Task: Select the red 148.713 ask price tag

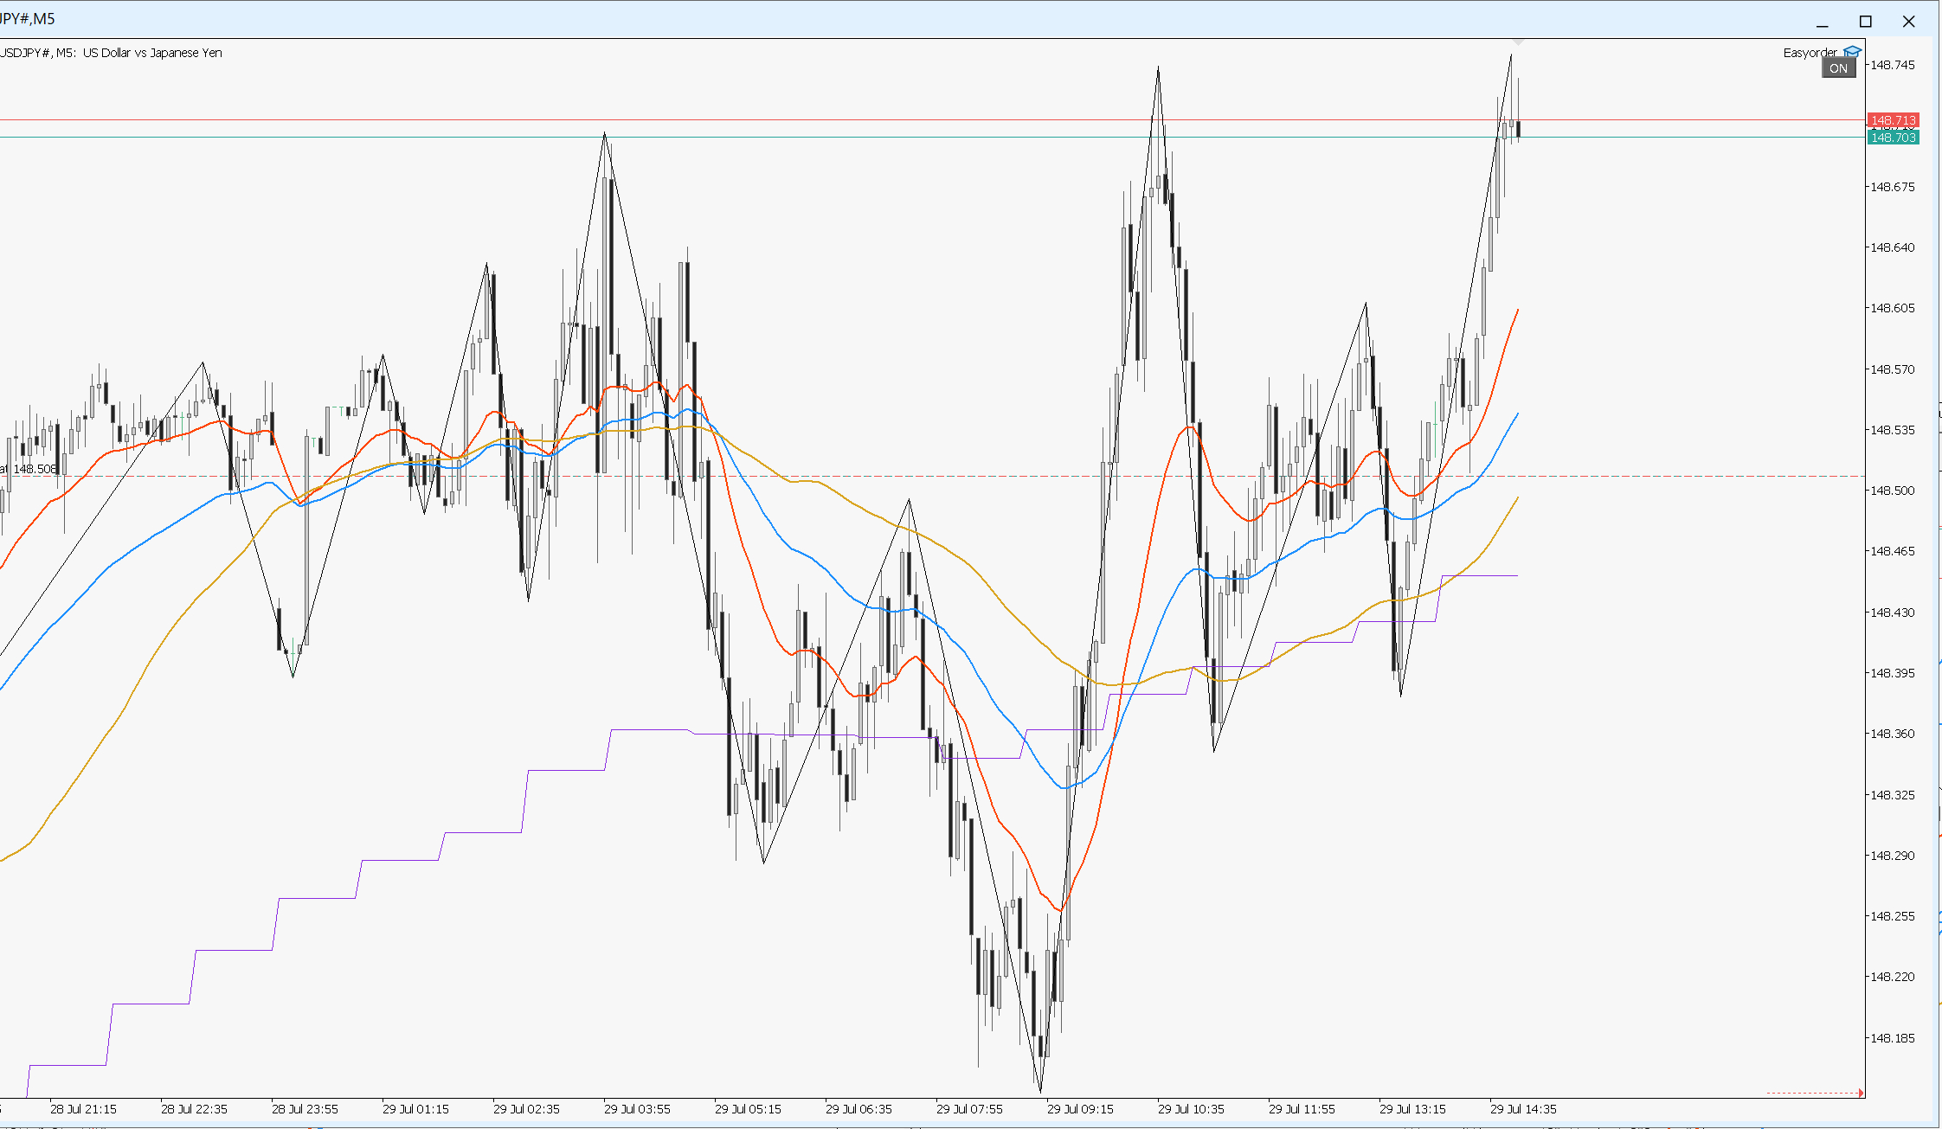Action: (x=1894, y=120)
